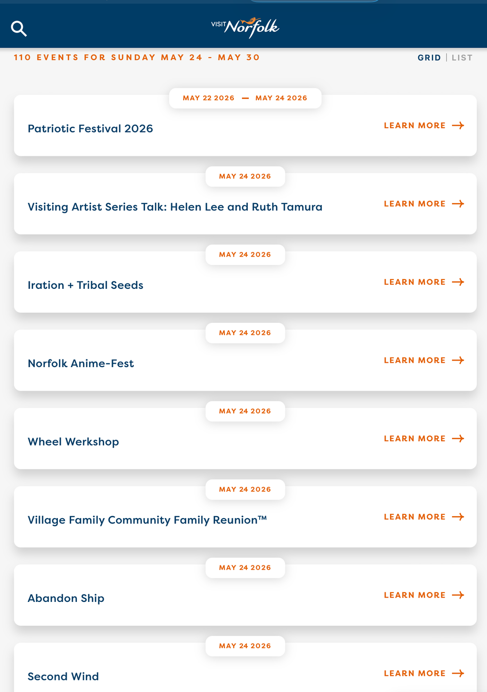Open the Iration + Tribal Seeds title
The image size is (487, 692).
(x=86, y=285)
